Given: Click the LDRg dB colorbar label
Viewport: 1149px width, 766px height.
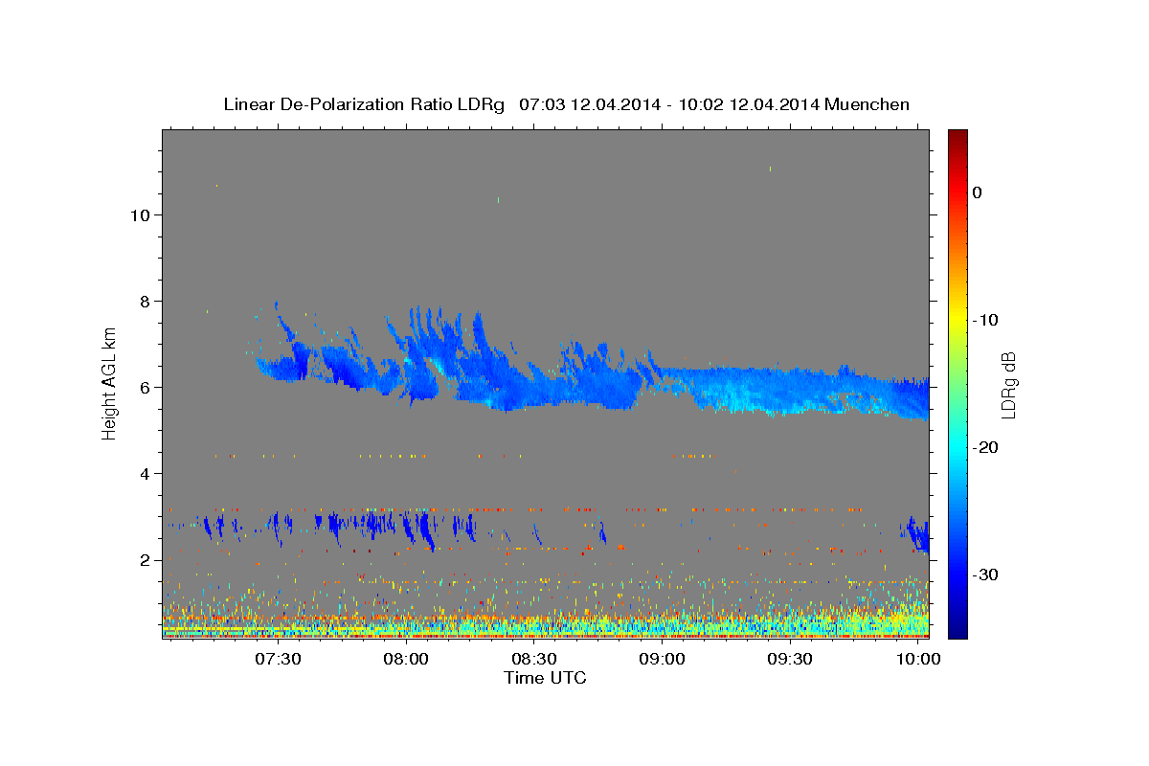Looking at the screenshot, I should click(x=1008, y=383).
